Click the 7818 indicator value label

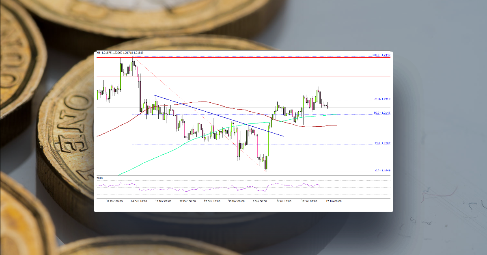[99, 177]
